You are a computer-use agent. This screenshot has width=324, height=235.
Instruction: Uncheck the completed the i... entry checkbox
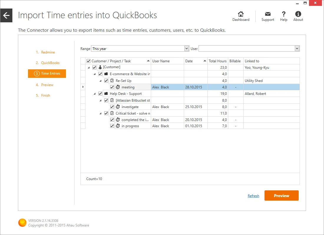pos(112,120)
